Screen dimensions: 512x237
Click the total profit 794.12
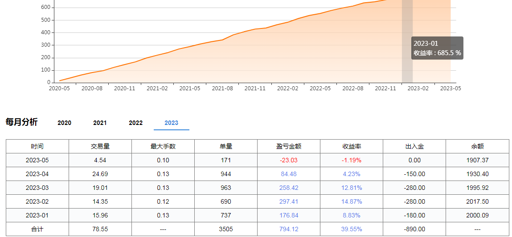289,229
